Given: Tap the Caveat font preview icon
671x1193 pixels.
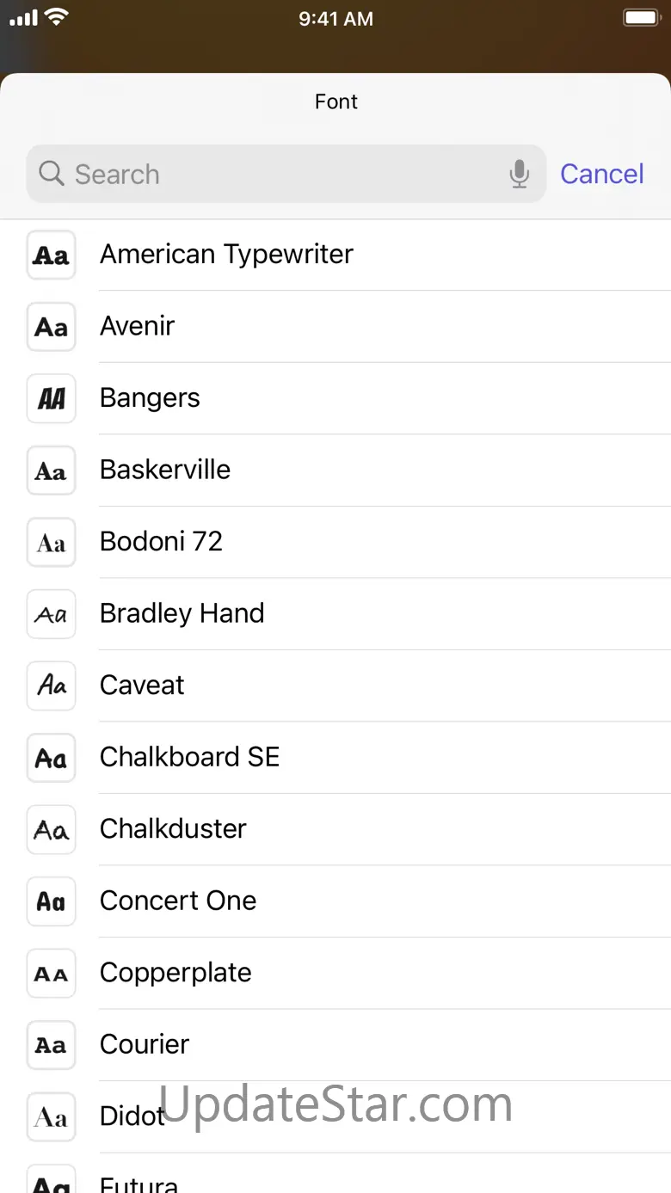Looking at the screenshot, I should coord(52,686).
